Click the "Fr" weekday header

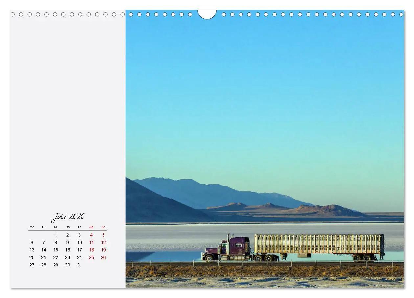pos(79,227)
